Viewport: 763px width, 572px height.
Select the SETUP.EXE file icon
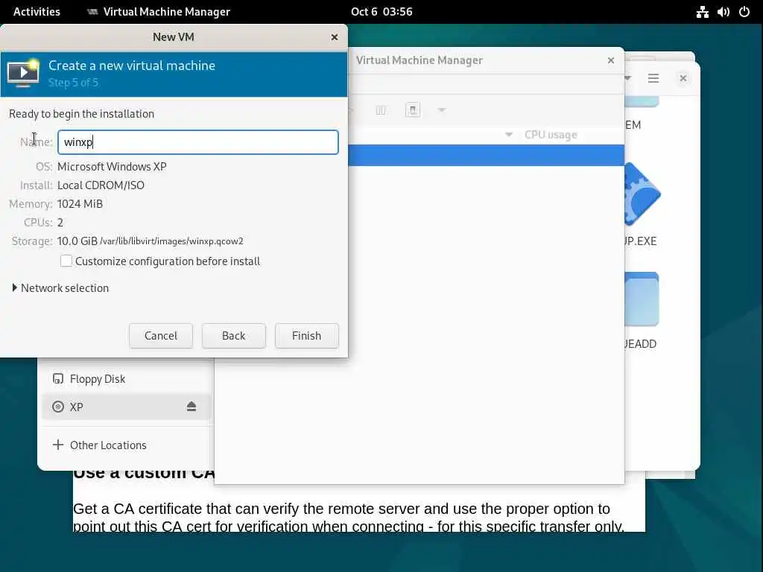(x=642, y=194)
